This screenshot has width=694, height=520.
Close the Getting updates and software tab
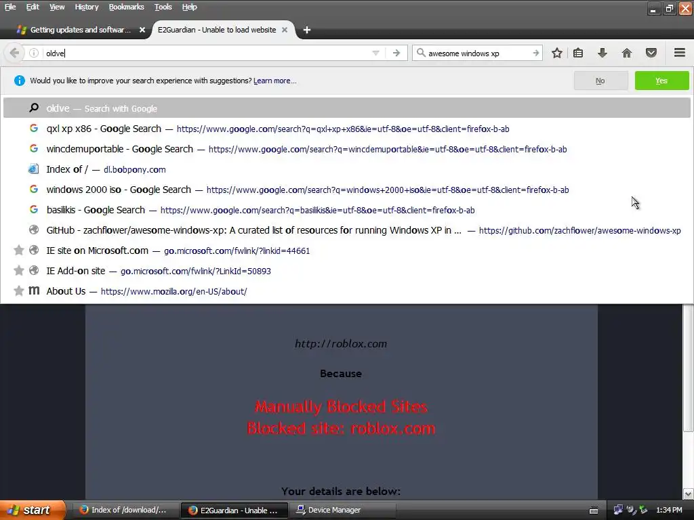tap(142, 30)
